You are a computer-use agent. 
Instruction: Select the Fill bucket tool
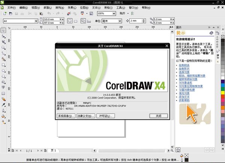click(x=3, y=116)
